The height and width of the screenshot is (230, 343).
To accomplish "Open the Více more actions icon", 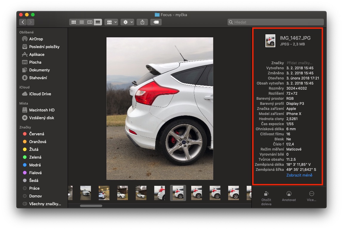I will coord(312,196).
